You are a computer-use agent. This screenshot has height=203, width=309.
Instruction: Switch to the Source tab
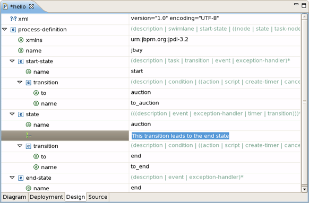click(x=98, y=197)
